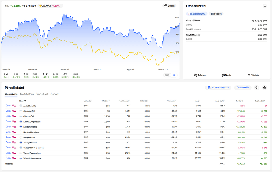
Task: Open the Yleisnäkymä holdings tab
Action: tap(11, 94)
